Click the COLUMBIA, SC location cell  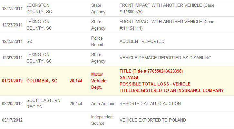click(42, 81)
